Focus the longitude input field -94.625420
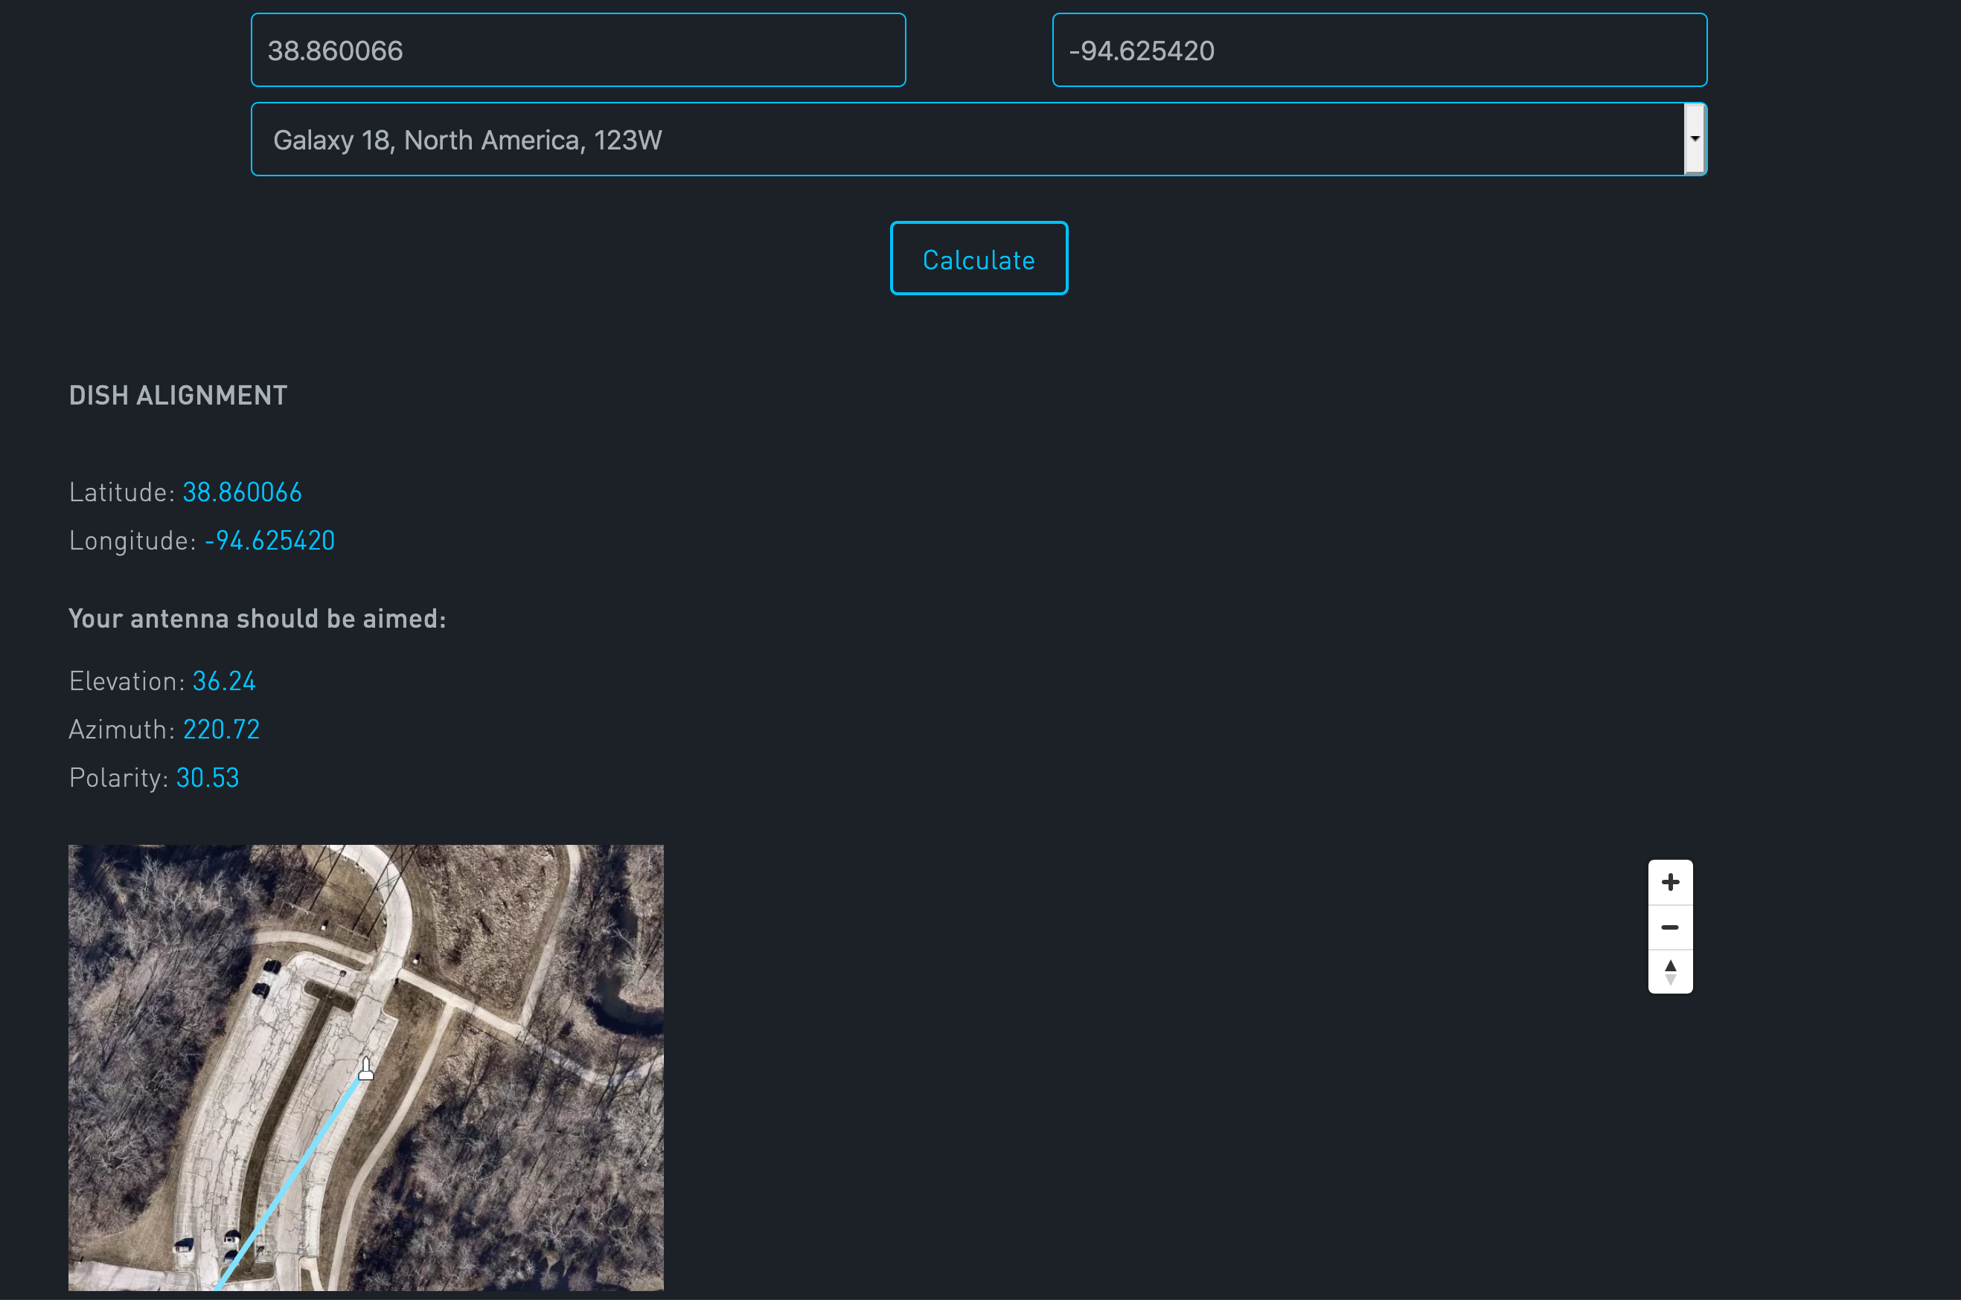Viewport: 1961px width, 1300px height. pos(1380,50)
